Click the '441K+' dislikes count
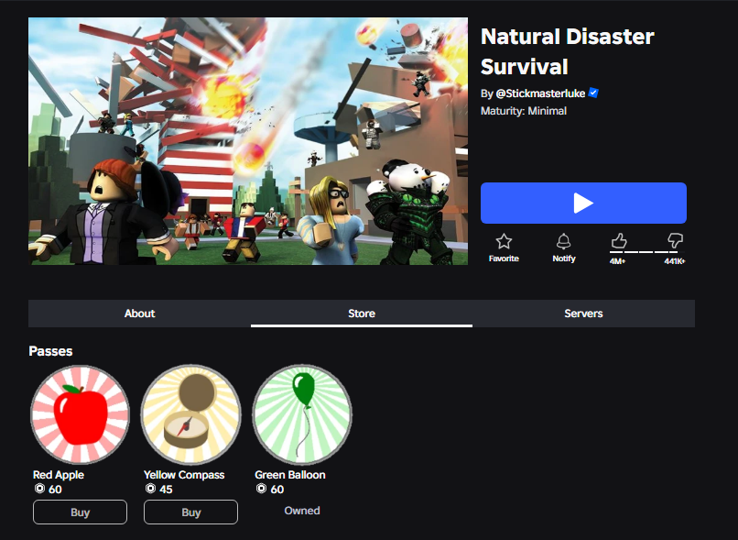This screenshot has height=540, width=738. point(675,261)
